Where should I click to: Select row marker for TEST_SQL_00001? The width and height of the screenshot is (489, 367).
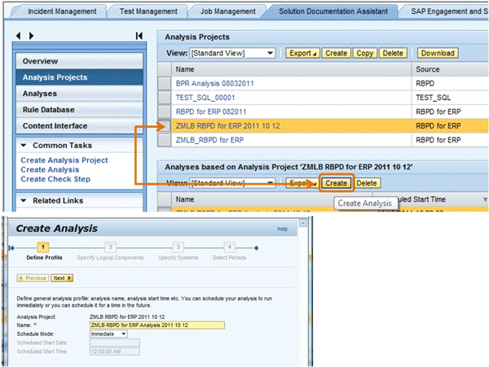[164, 97]
